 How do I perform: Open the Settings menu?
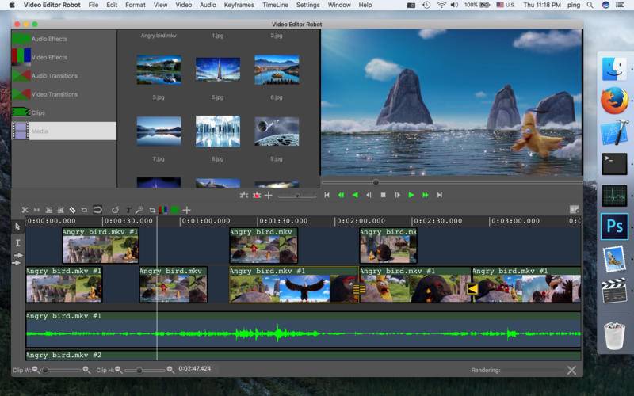coord(307,5)
